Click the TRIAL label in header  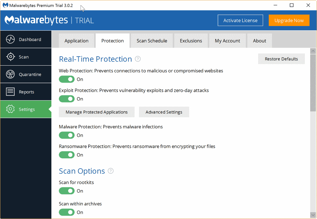click(x=84, y=20)
